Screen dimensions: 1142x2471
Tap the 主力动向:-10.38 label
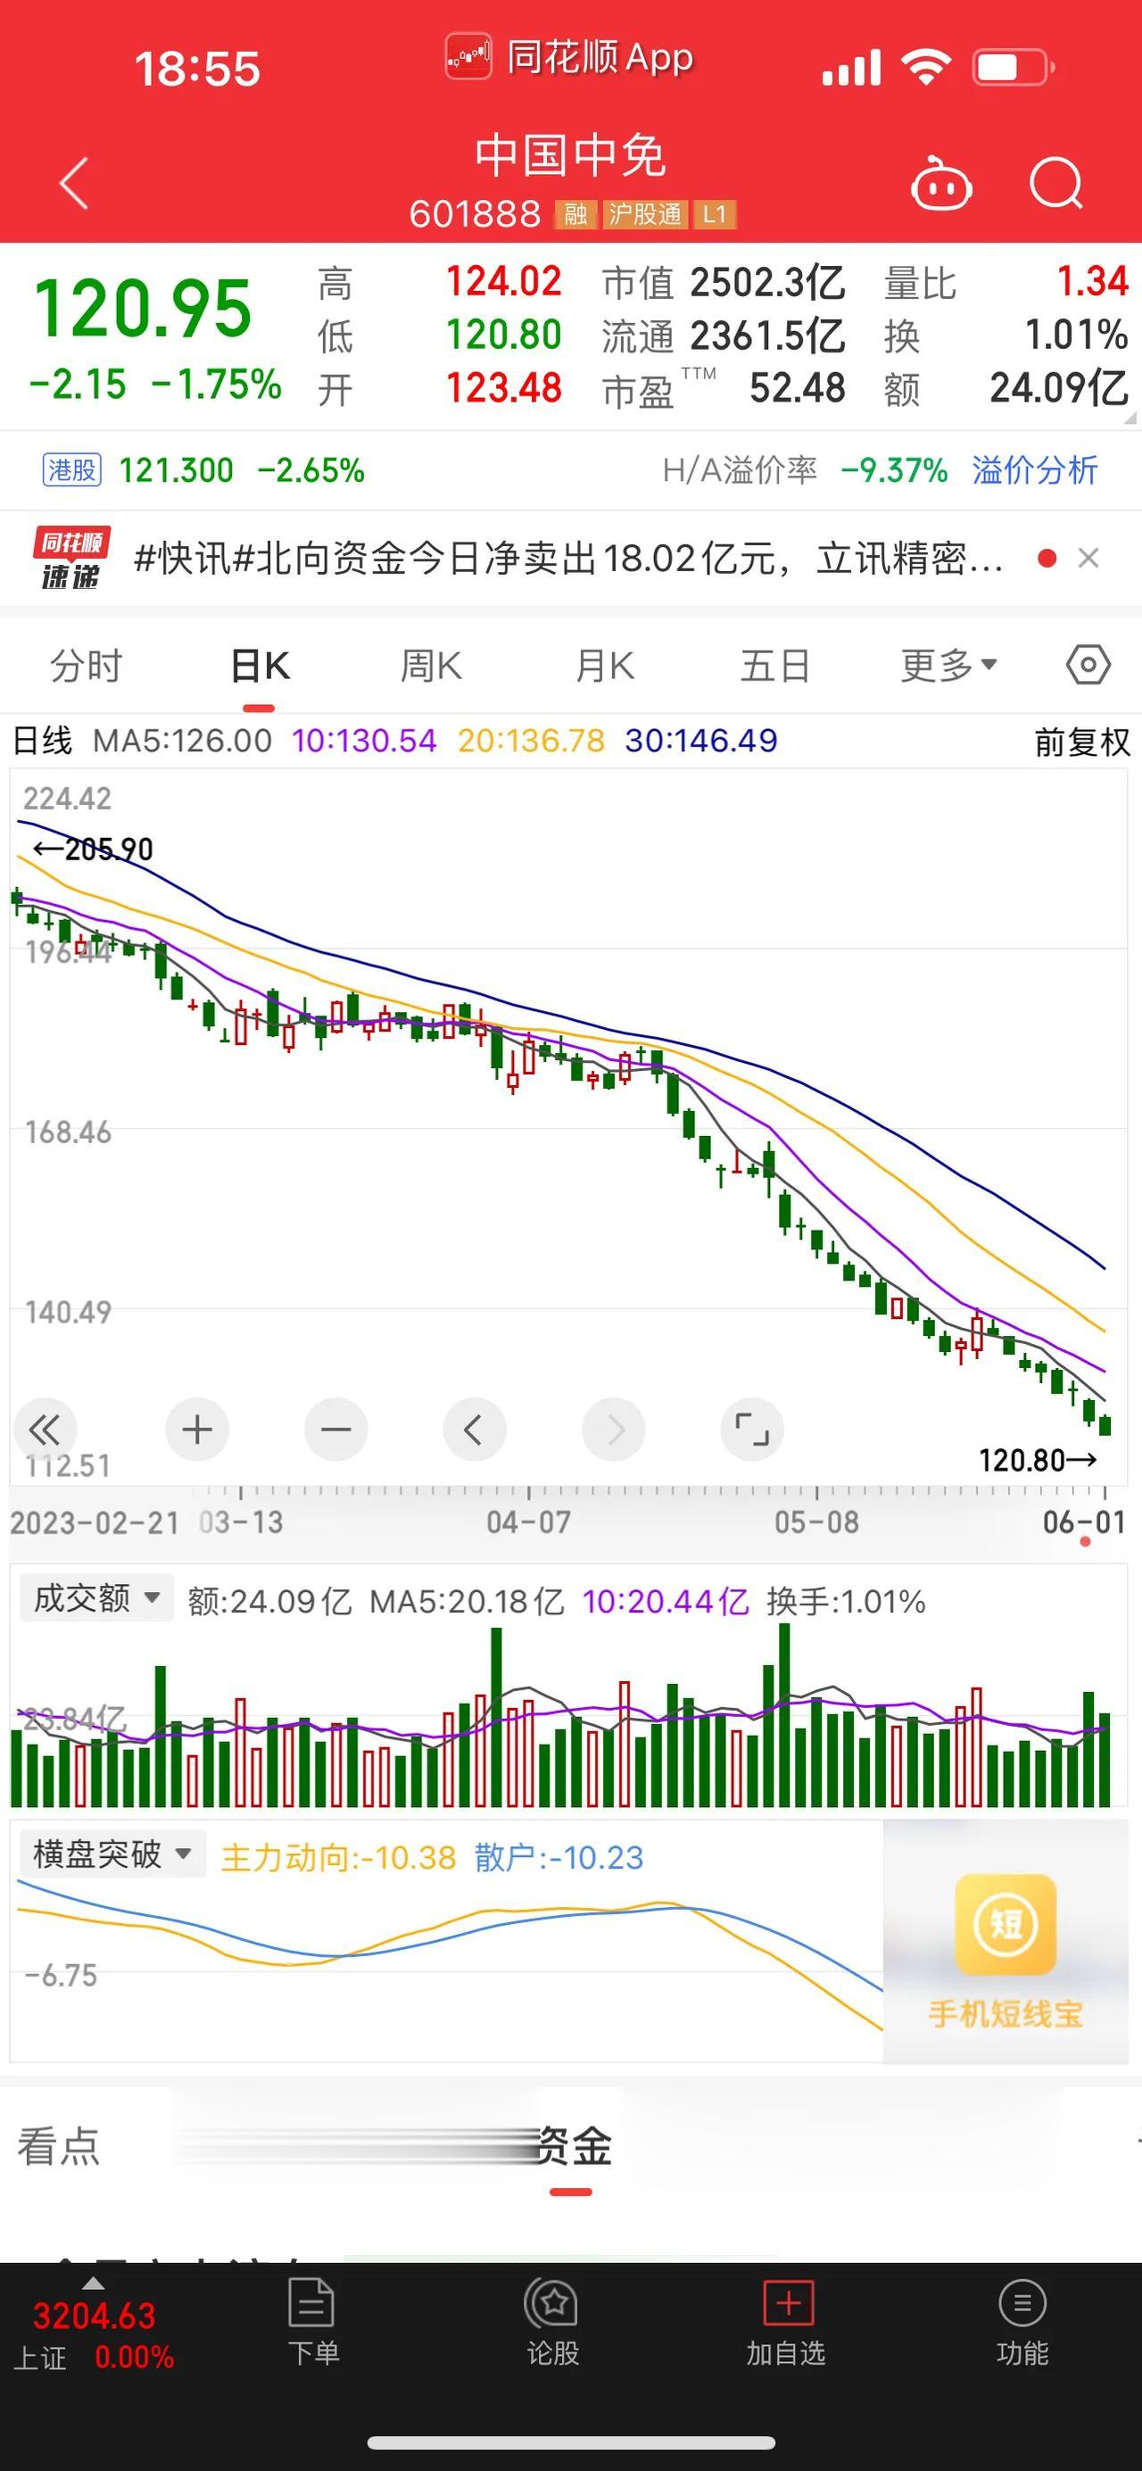(x=337, y=1858)
